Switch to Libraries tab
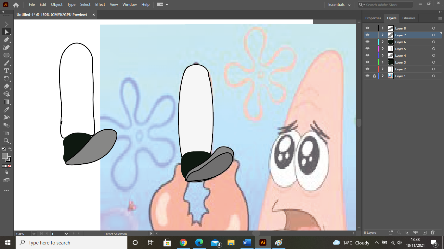 click(409, 18)
